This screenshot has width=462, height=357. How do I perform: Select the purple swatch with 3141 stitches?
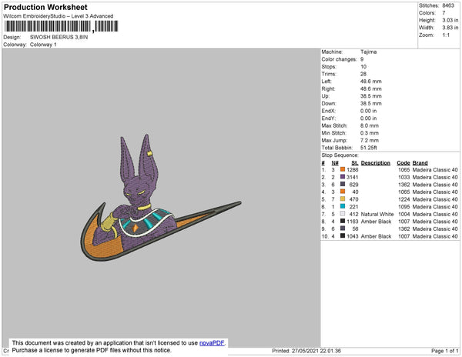(x=343, y=177)
